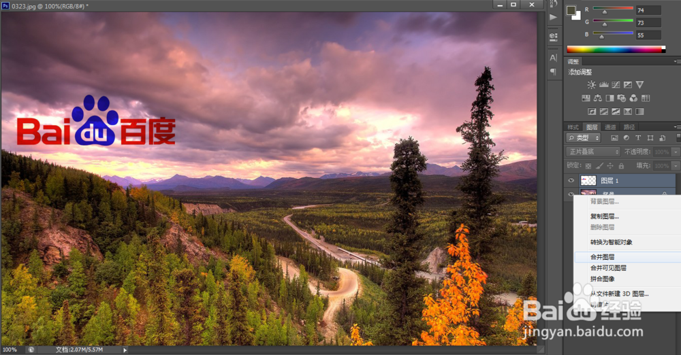Add a Curves adjustment layer
Screen dimensions: 681x355
tap(616, 84)
